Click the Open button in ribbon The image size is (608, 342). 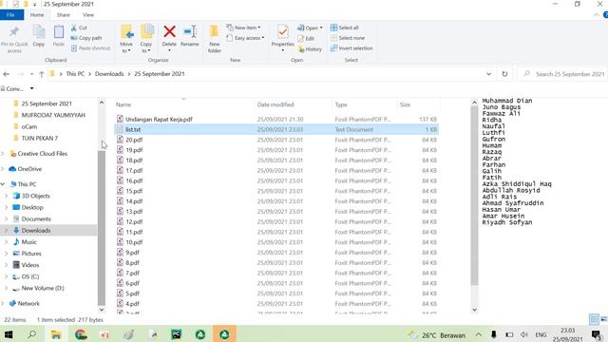click(x=310, y=28)
